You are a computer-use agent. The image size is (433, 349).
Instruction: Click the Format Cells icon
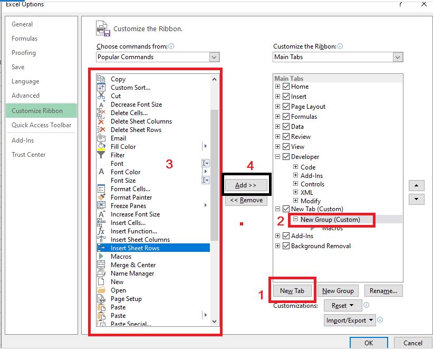[101, 188]
